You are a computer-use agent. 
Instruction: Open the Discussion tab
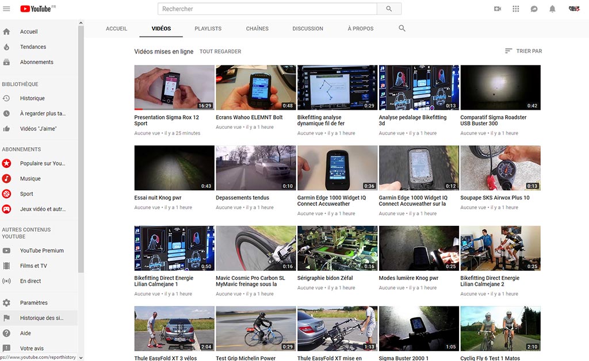click(x=308, y=29)
